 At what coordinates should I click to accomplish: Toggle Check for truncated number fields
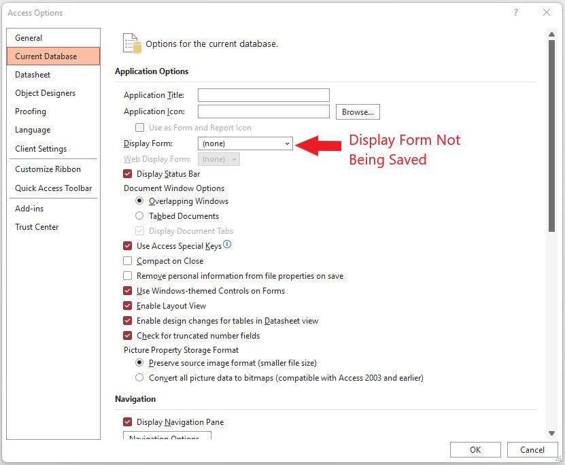[127, 335]
